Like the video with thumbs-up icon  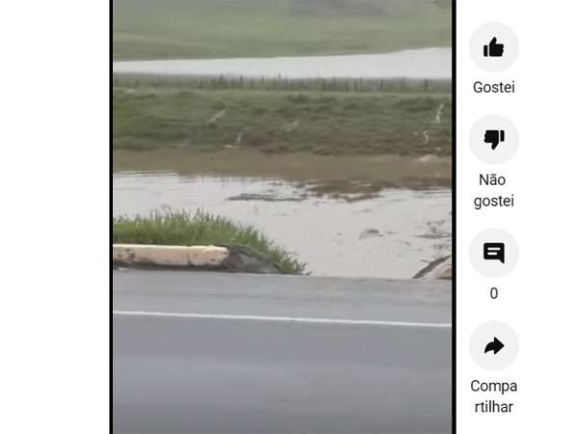pyautogui.click(x=494, y=47)
